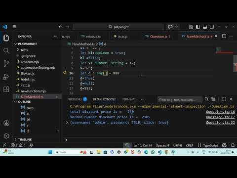237x178 pixels.
Task: Toggle Secondary Side Bar visibility
Action: [212, 27]
